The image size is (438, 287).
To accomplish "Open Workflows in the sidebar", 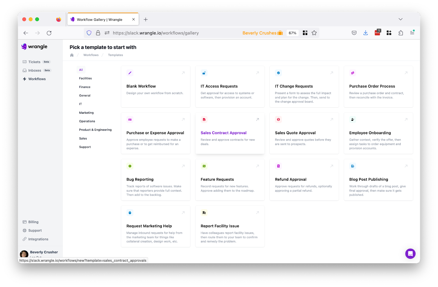I will click(34, 79).
